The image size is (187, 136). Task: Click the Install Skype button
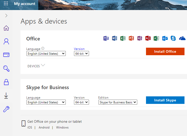click(x=165, y=100)
